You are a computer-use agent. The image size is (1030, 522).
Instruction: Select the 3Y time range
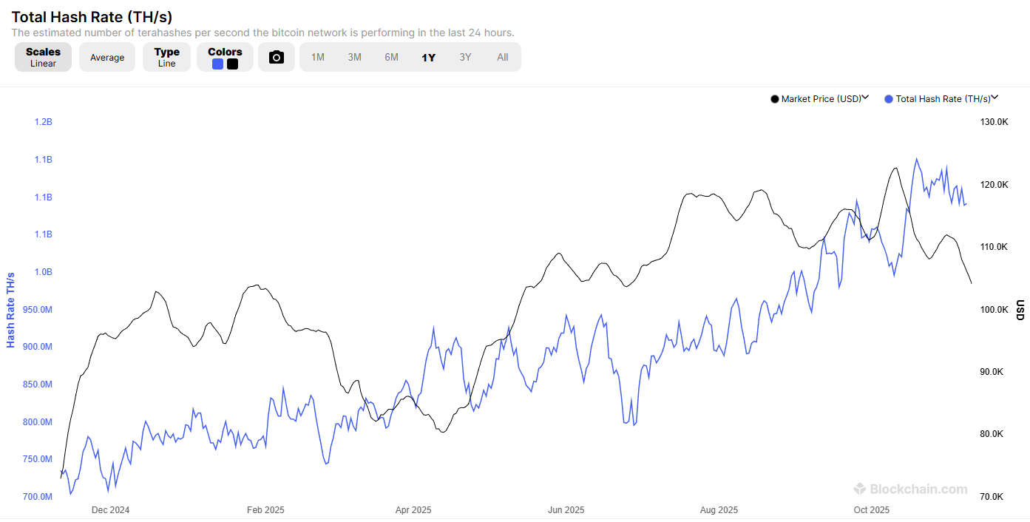tap(466, 57)
